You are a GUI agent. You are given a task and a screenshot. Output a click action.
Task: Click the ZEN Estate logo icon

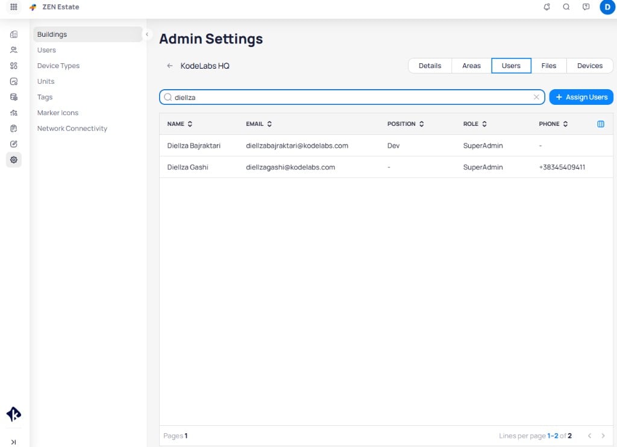coord(33,7)
